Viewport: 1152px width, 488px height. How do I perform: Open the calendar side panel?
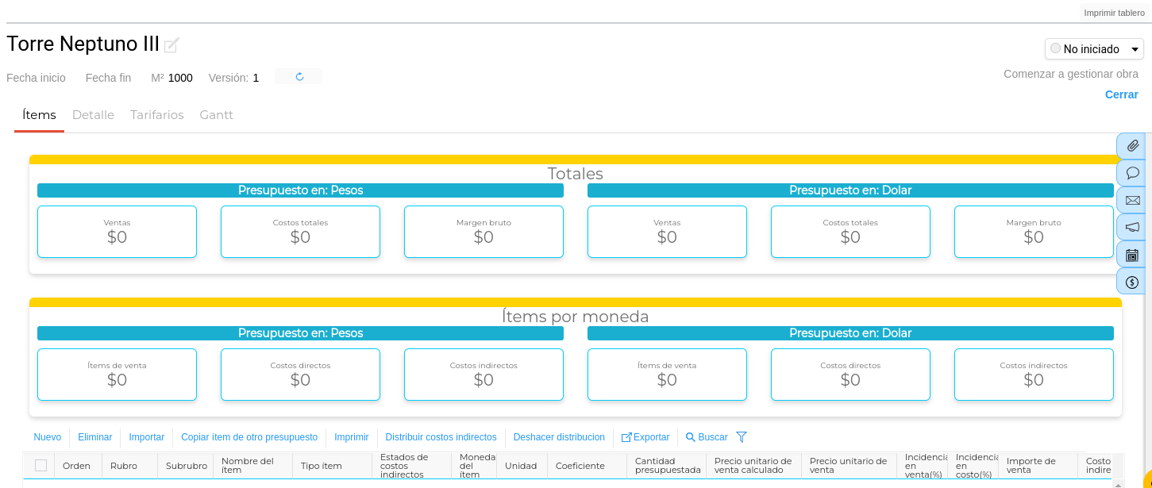1132,255
